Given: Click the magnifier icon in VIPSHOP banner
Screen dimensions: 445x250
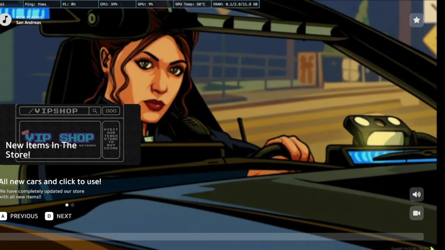Looking at the screenshot, I should pos(95,111).
